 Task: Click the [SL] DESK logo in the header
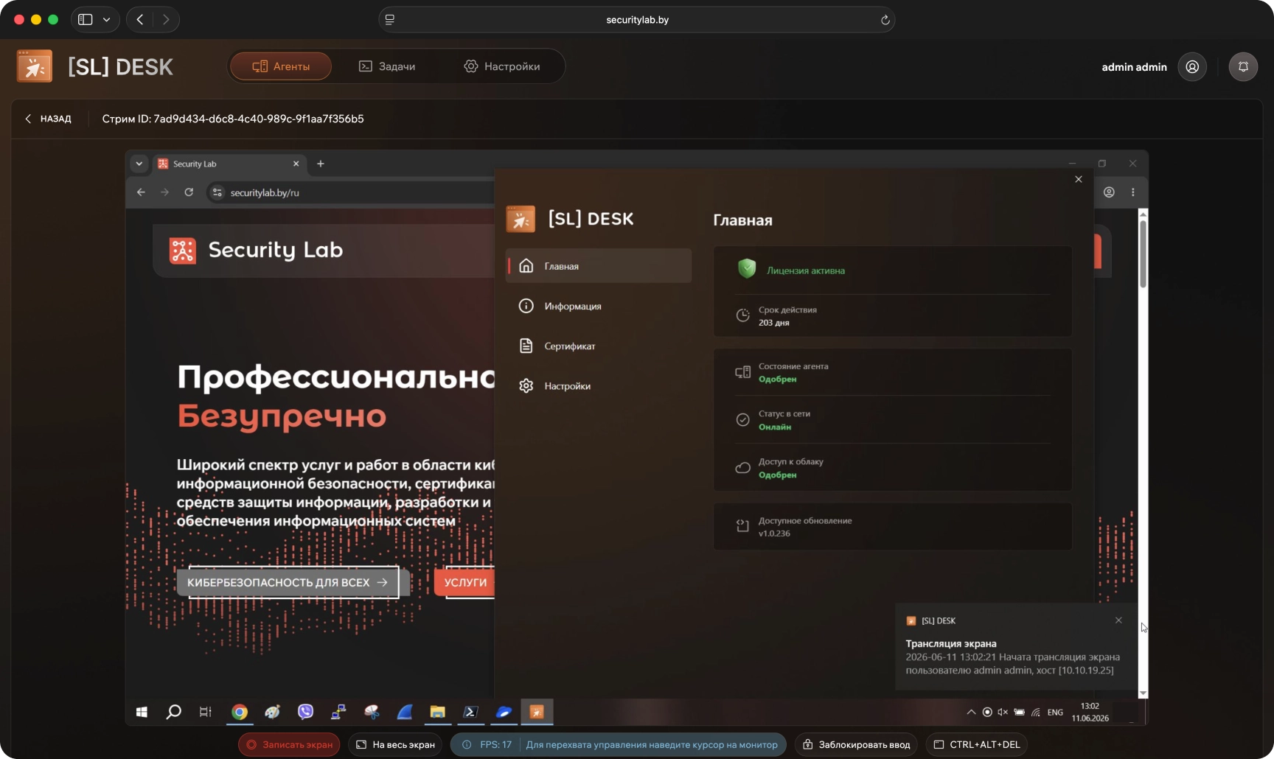[95, 66]
